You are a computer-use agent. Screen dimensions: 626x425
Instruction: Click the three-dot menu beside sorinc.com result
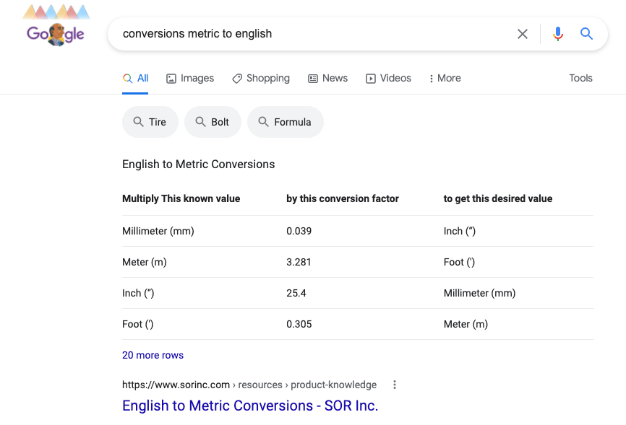[395, 385]
